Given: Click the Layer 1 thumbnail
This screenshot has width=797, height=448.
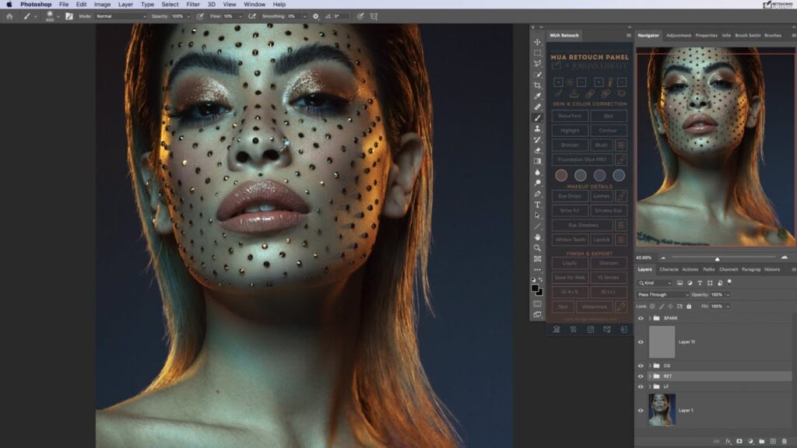Looking at the screenshot, I should [x=662, y=411].
